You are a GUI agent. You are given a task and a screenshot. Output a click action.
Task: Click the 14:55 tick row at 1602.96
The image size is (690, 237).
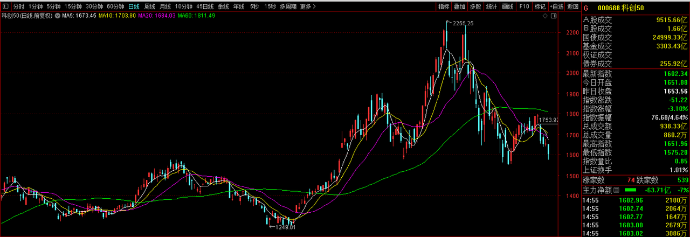(636, 200)
